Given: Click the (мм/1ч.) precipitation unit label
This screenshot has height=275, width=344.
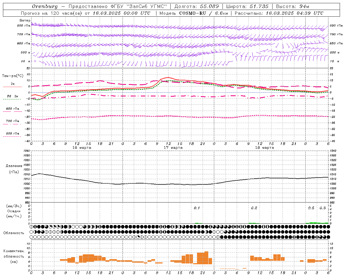Looking at the screenshot, I should tap(14, 216).
